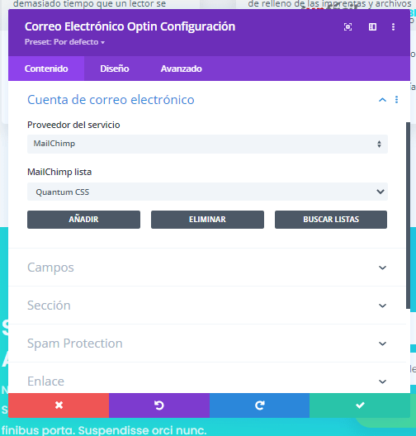Open the Preset: Por defecto dropdown
Image resolution: width=416 pixels, height=436 pixels.
[64, 42]
